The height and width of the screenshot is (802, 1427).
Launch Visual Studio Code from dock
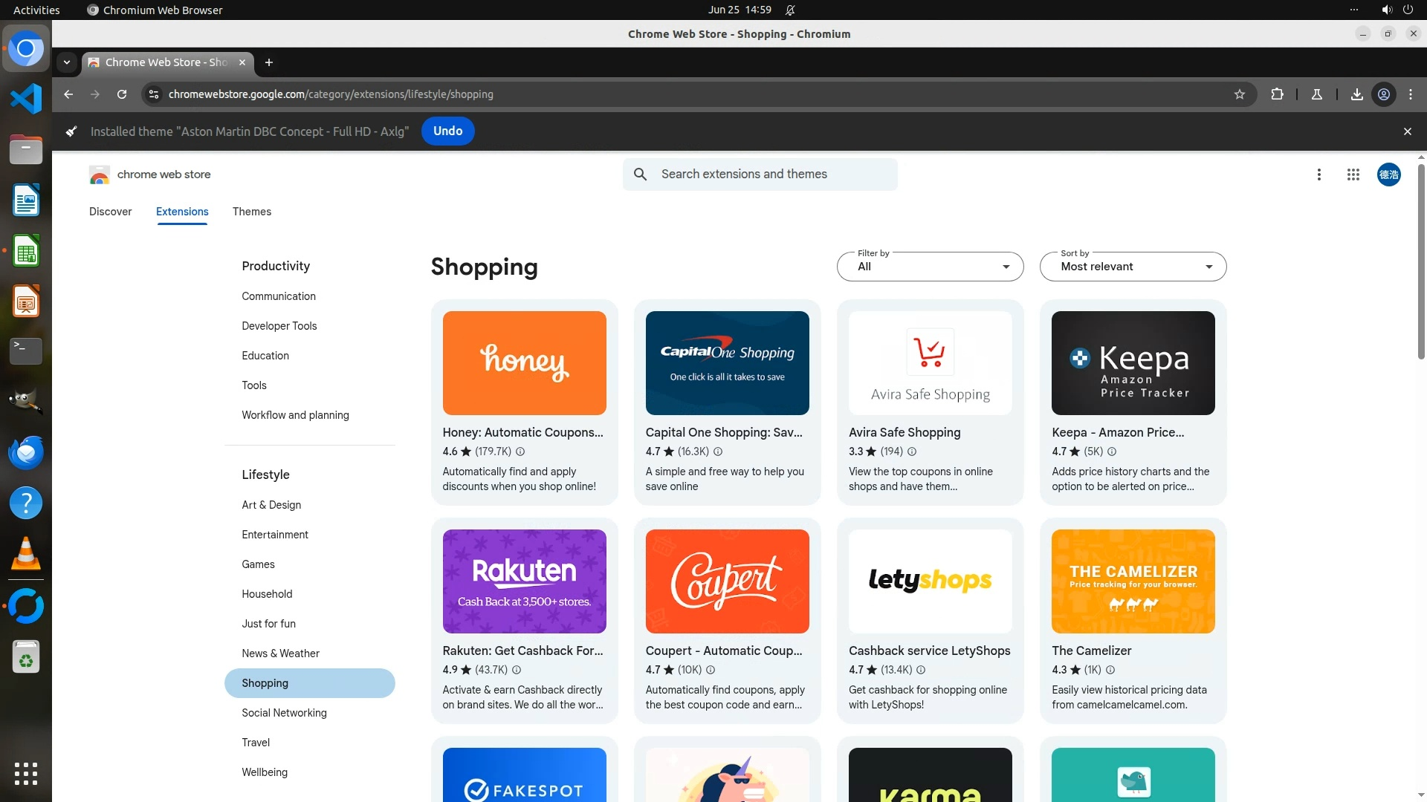click(x=26, y=99)
